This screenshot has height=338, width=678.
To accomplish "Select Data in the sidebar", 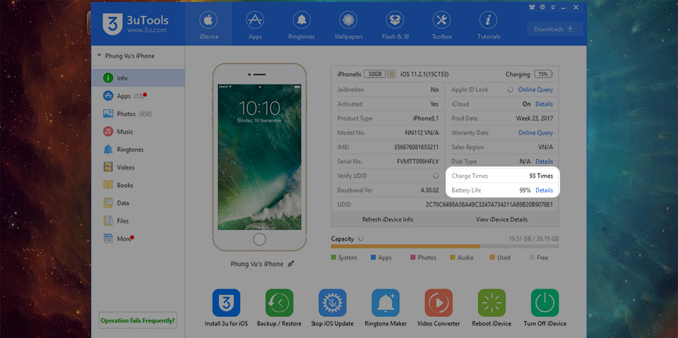I will pyautogui.click(x=138, y=203).
